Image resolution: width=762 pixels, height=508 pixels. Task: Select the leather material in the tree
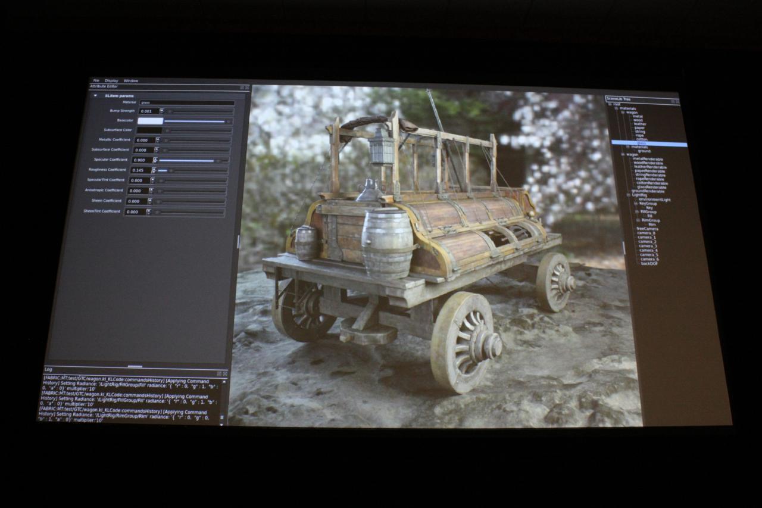640,124
